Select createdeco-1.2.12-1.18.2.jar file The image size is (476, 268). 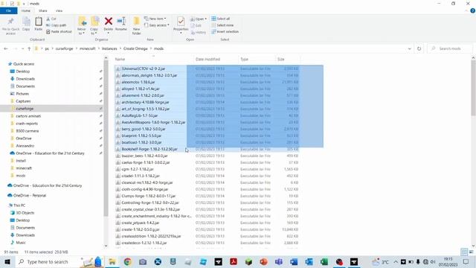[144, 243]
